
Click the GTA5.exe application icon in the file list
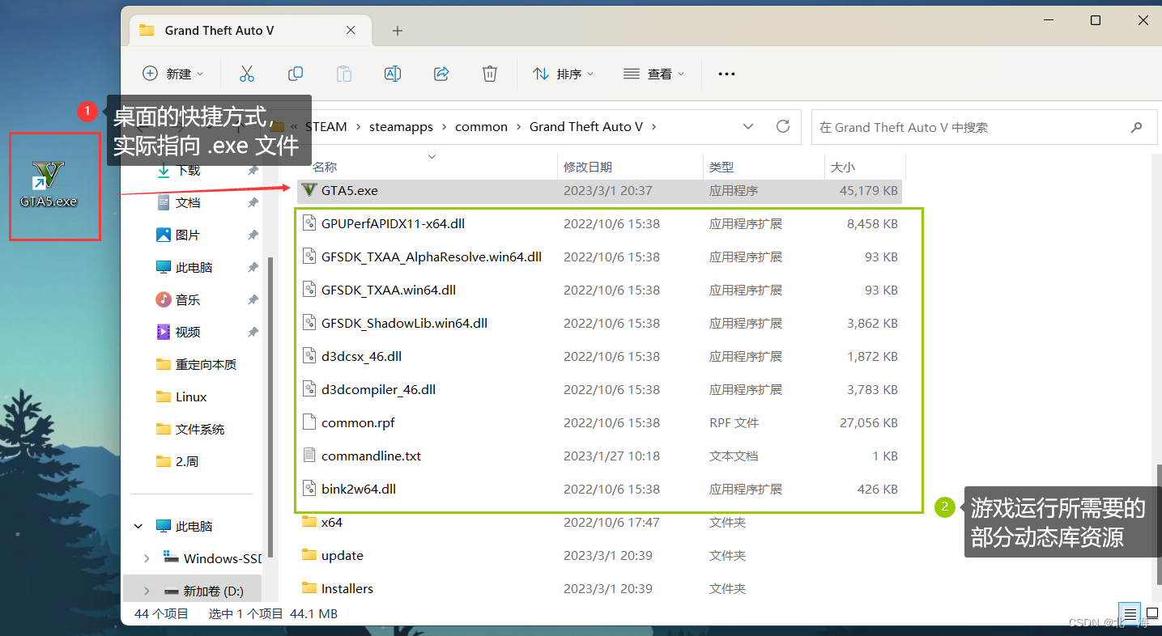(x=309, y=190)
